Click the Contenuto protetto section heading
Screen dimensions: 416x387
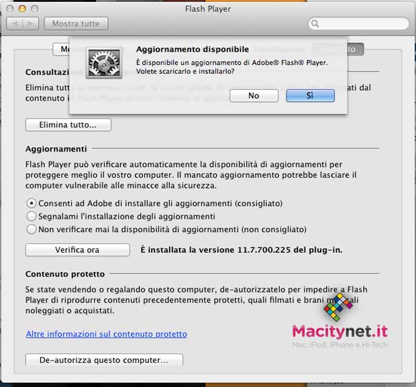pyautogui.click(x=65, y=274)
